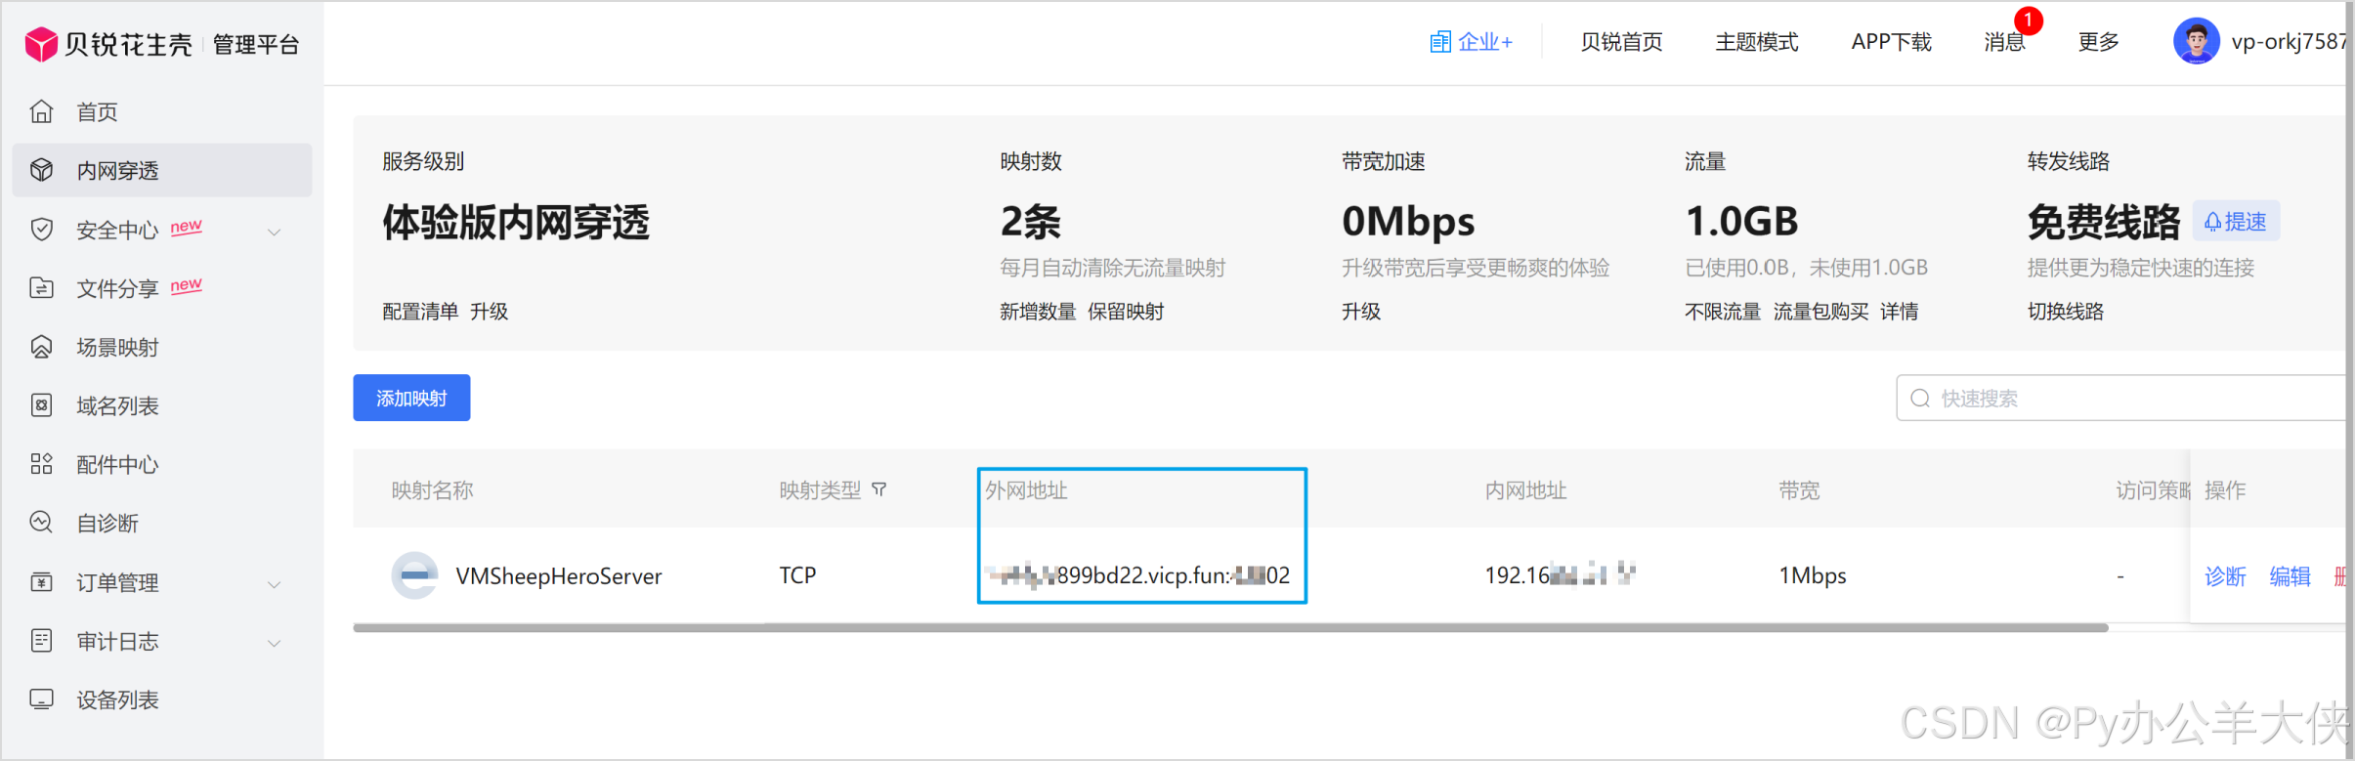Click the 自诊断 icon
Image resolution: width=2355 pixels, height=762 pixels.
(x=41, y=523)
